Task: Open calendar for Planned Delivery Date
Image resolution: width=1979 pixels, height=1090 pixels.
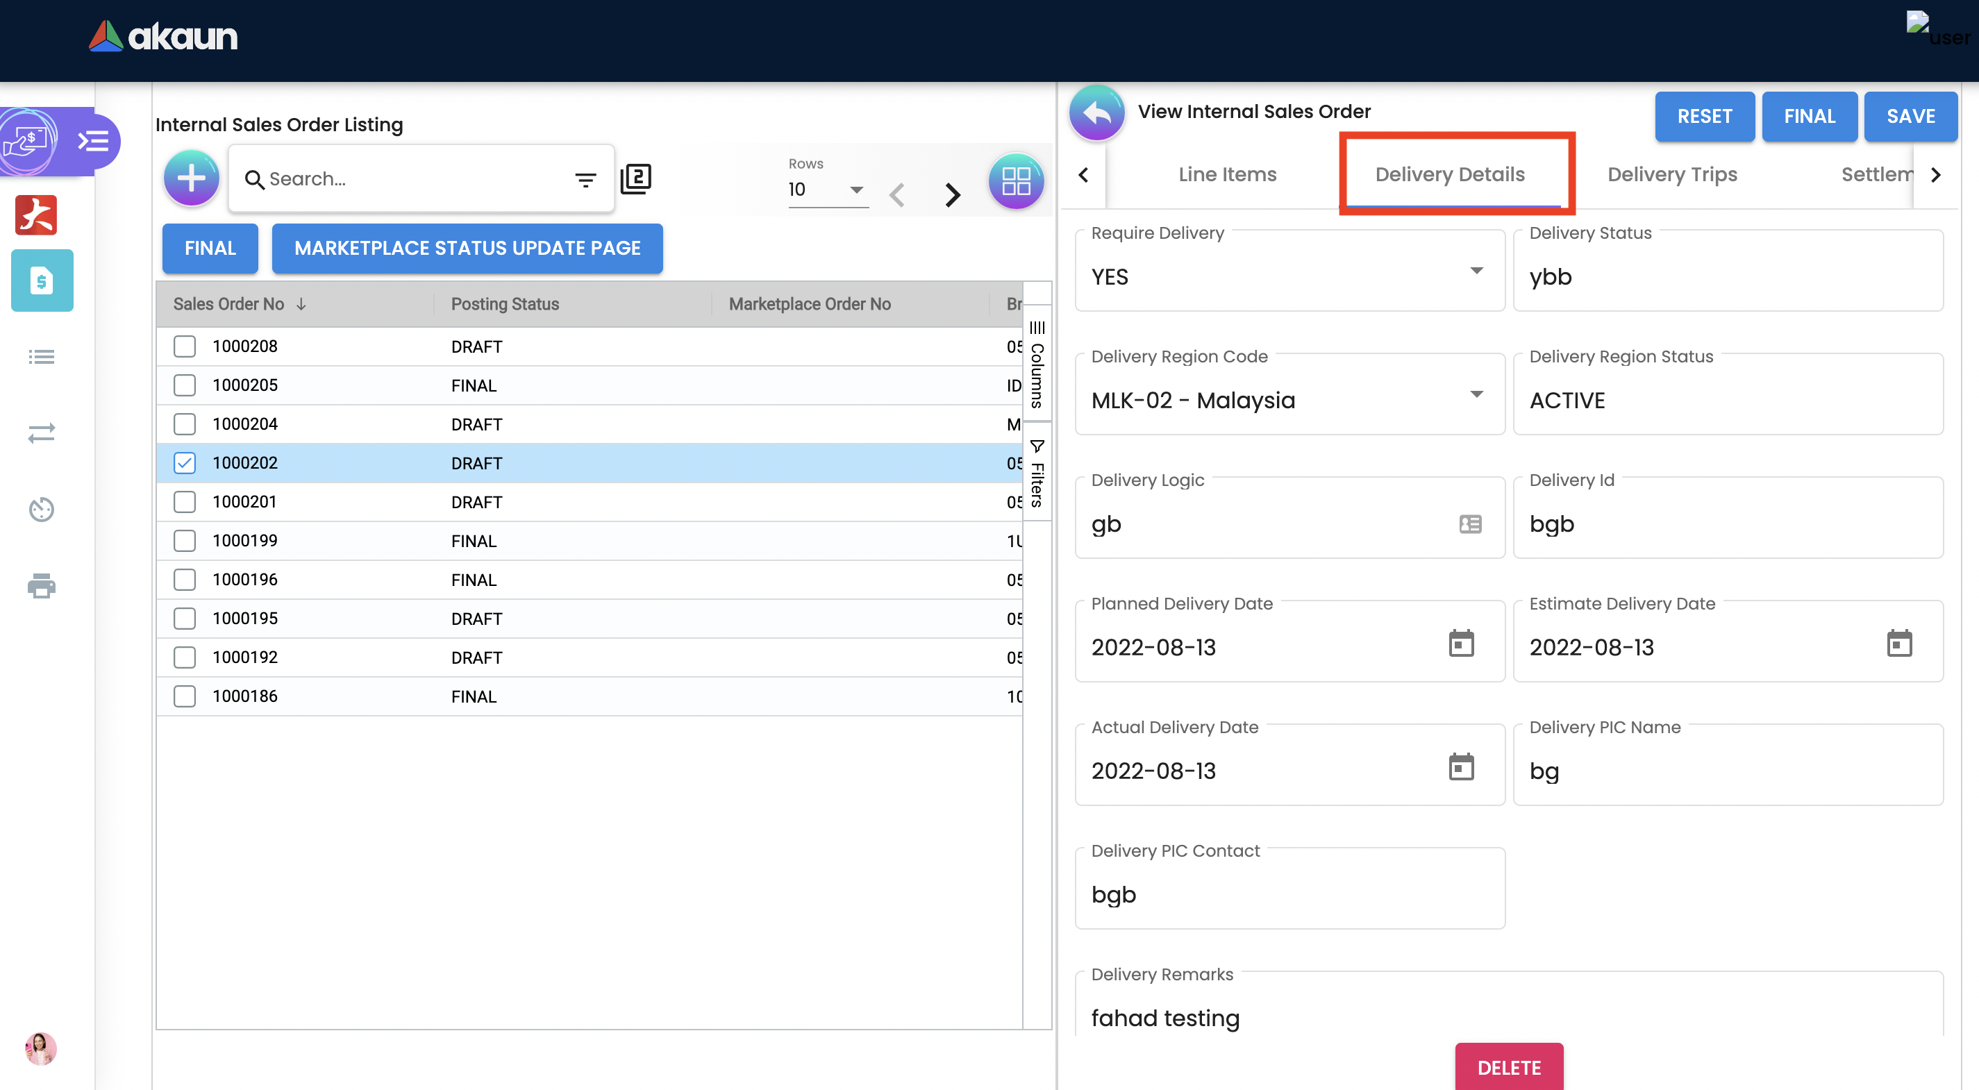Action: [x=1460, y=644]
